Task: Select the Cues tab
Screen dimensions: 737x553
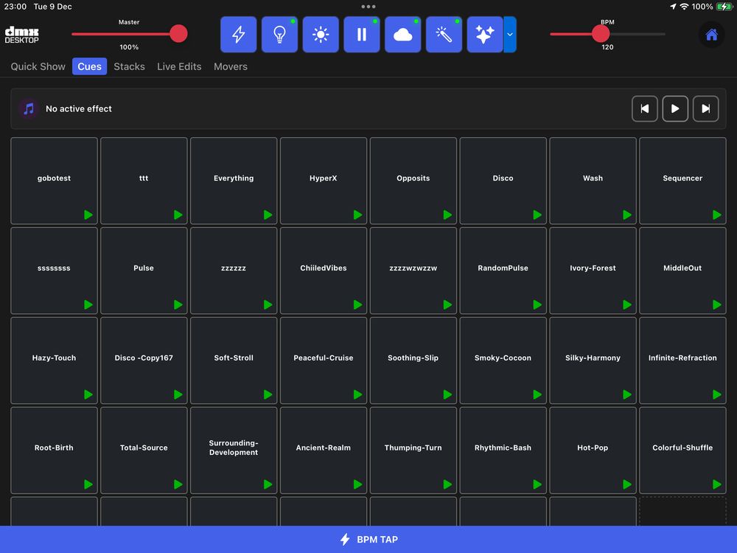Action: click(89, 66)
